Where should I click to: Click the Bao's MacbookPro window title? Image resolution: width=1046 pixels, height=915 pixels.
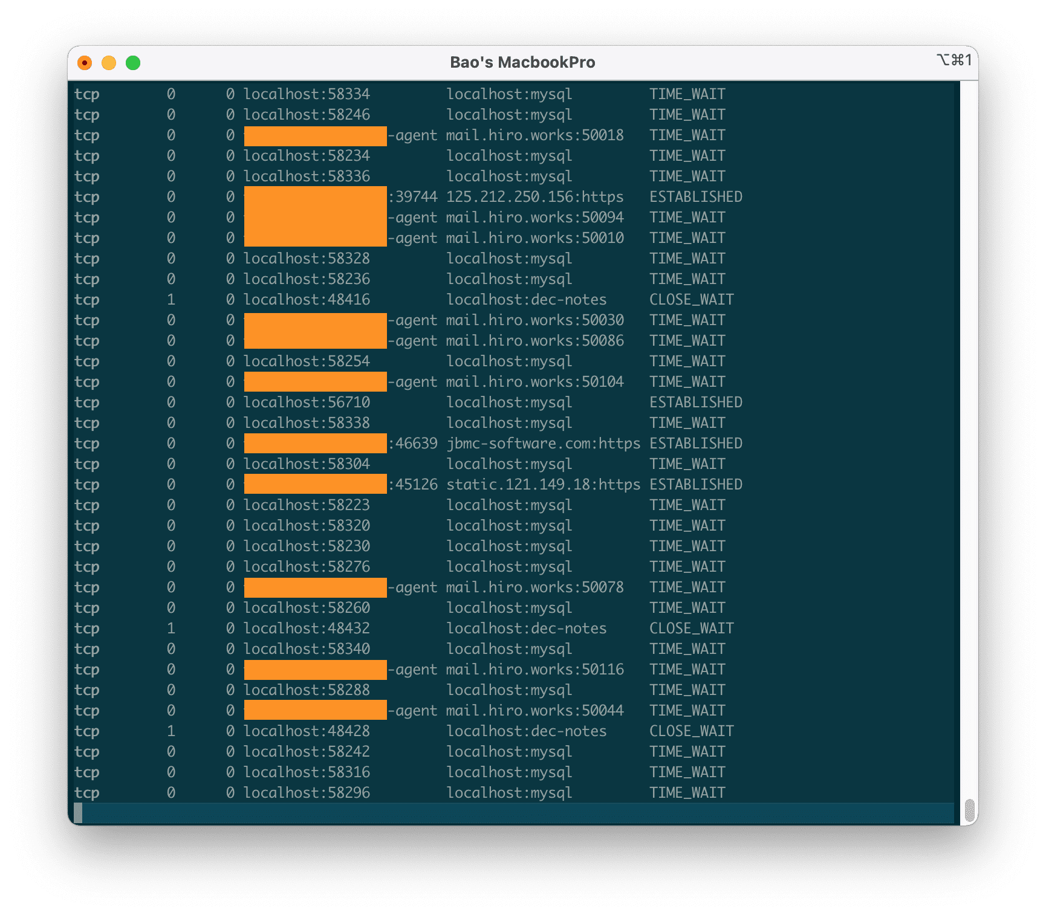pos(522,62)
